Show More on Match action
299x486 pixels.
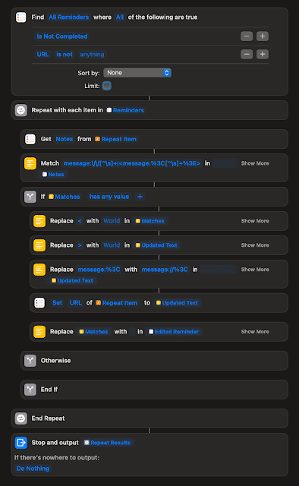255,163
